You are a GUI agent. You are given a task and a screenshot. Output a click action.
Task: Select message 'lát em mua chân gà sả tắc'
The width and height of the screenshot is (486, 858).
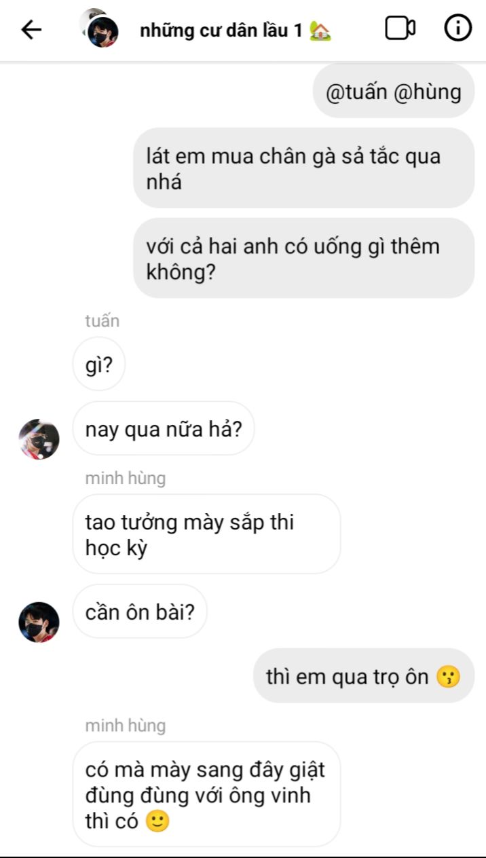point(303,168)
